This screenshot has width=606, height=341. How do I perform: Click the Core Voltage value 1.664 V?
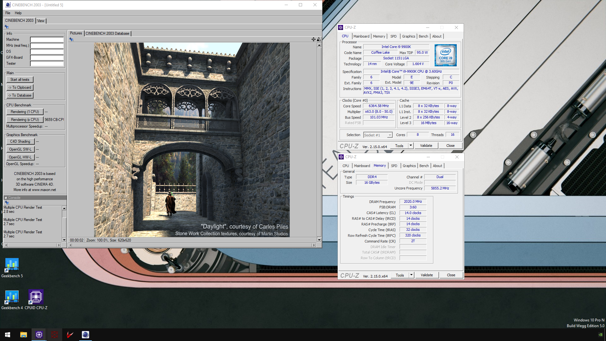point(418,64)
